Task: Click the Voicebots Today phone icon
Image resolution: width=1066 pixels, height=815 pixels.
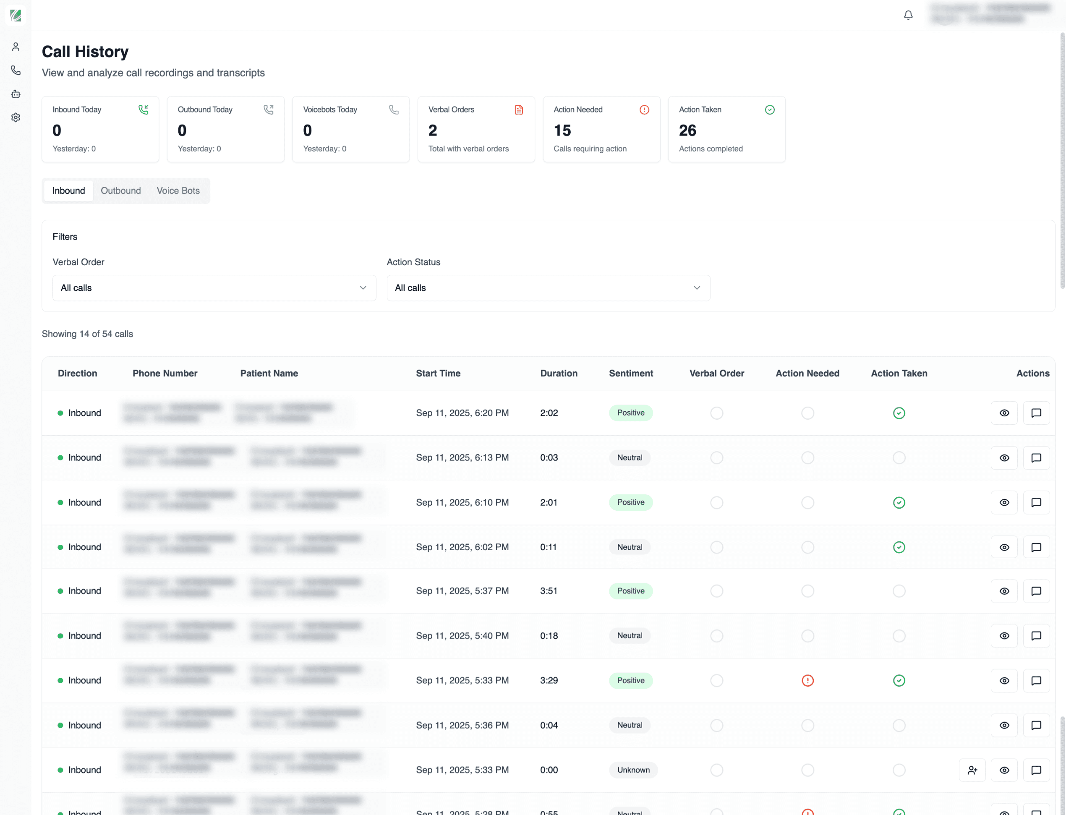Action: pos(394,110)
